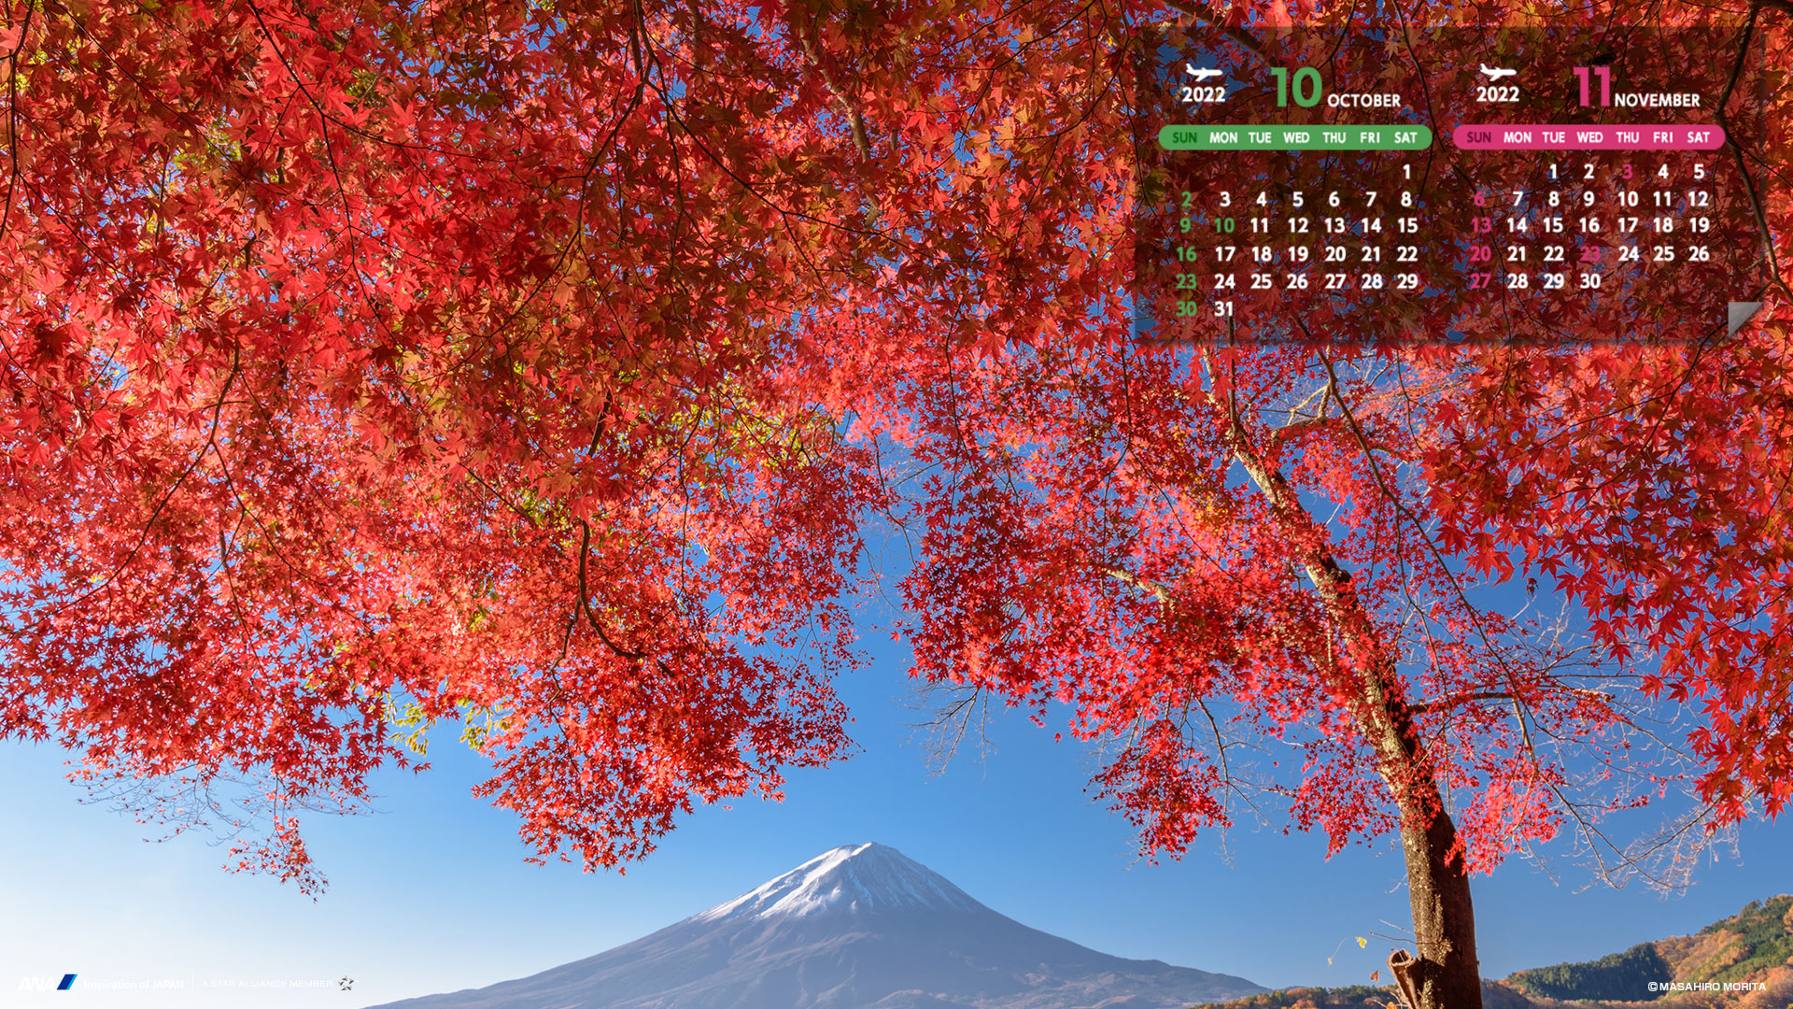1793x1009 pixels.
Task: Click the blue ANA stripe mark
Action: 67,982
